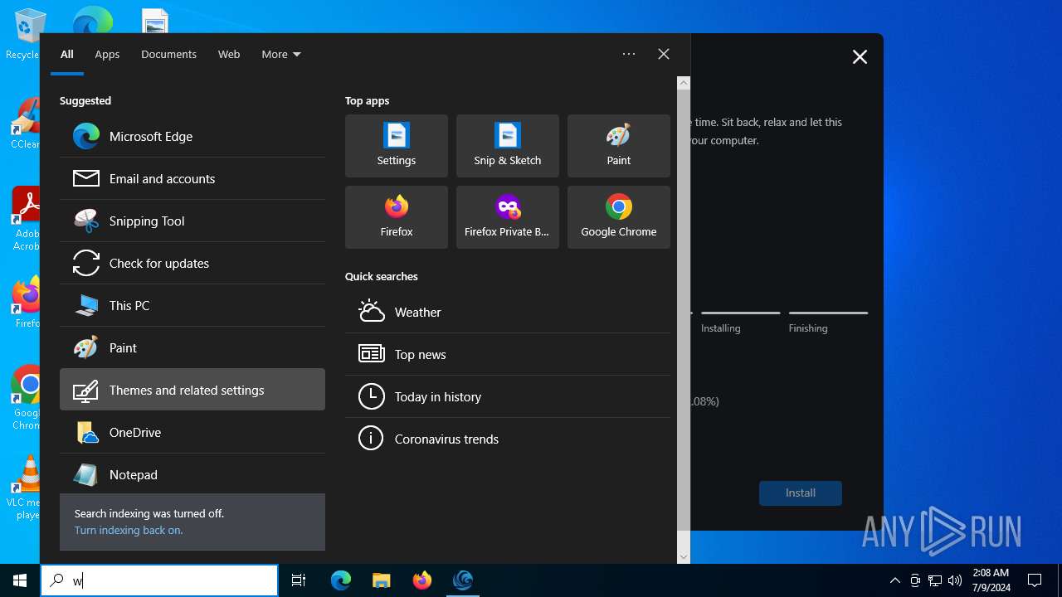Open Coronavirus trends quick search

(508, 439)
